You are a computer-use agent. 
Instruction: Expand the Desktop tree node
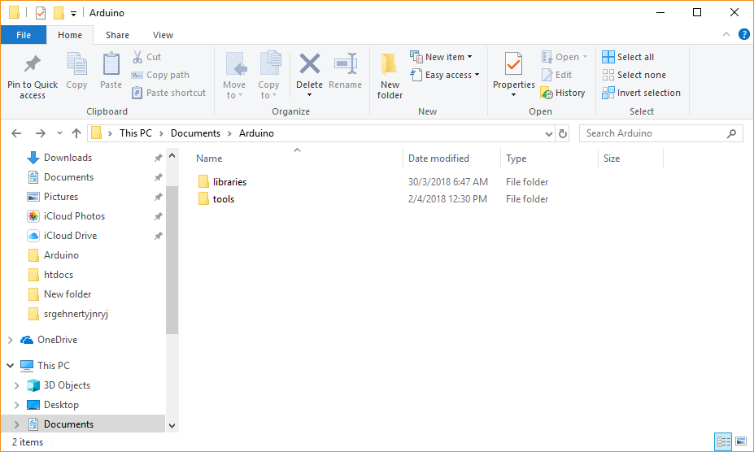pos(17,405)
